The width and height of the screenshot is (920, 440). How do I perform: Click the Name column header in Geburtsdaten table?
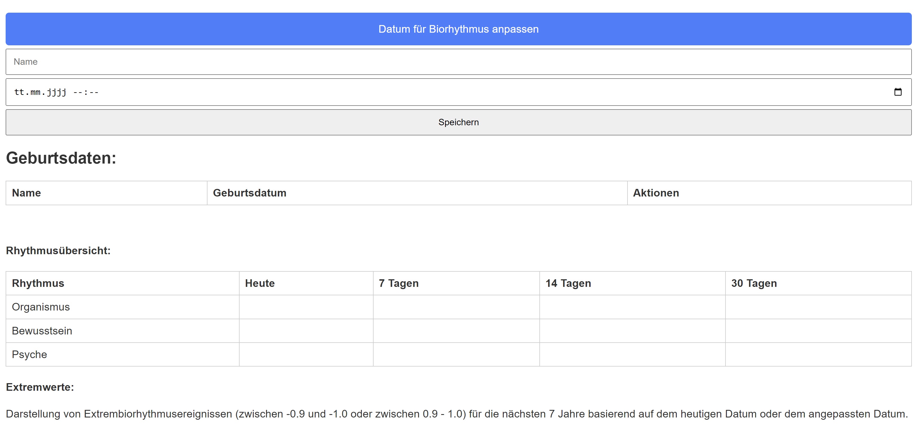point(26,193)
